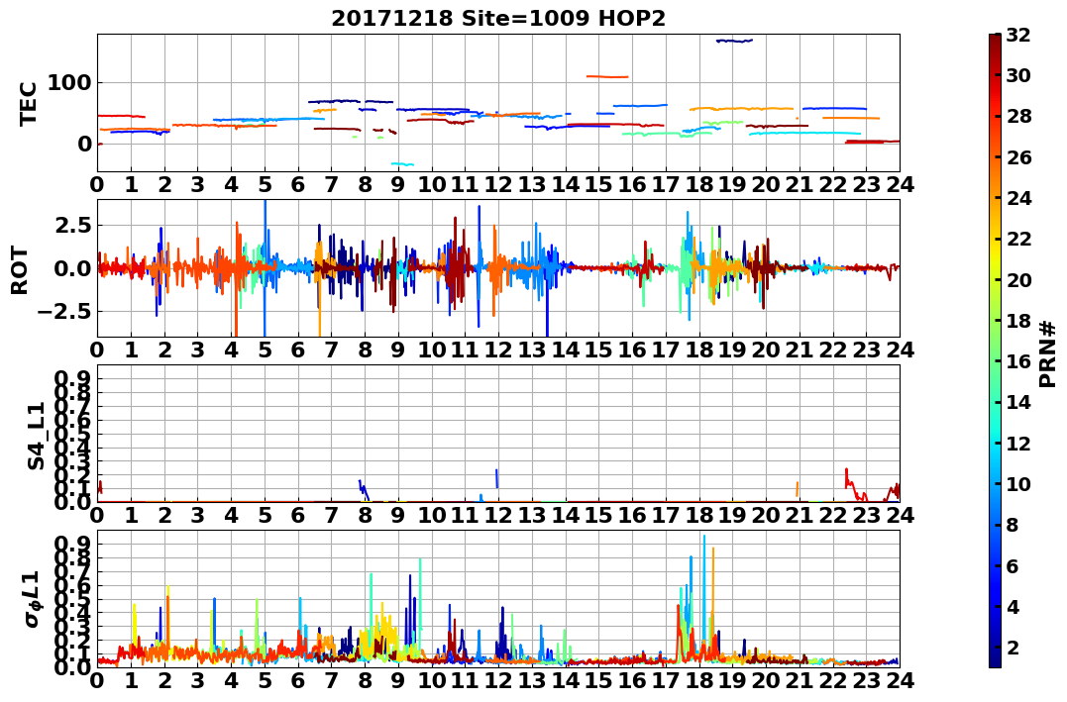Click colorbar tick label 30

[x=1018, y=75]
